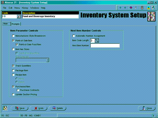Click the running man toolbar icon

pyautogui.click(x=148, y=8)
